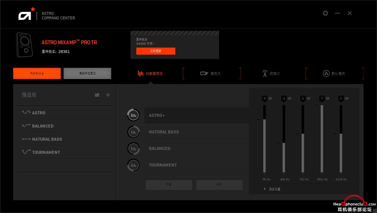This screenshot has height=213, width=377.
Task: Click the 预设库 preset library heading
Action: pyautogui.click(x=29, y=95)
